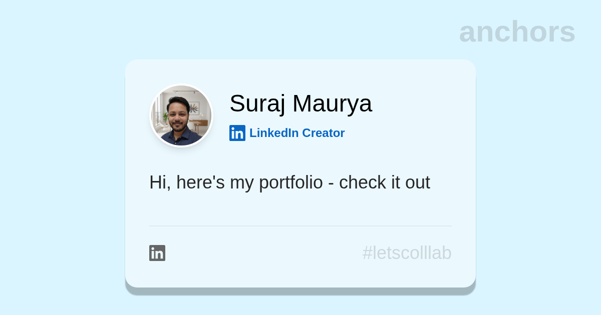Click the word "Creator" in the blue label

click(323, 133)
